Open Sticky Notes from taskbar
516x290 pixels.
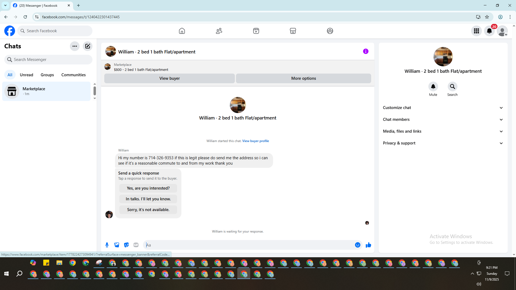coord(46,263)
